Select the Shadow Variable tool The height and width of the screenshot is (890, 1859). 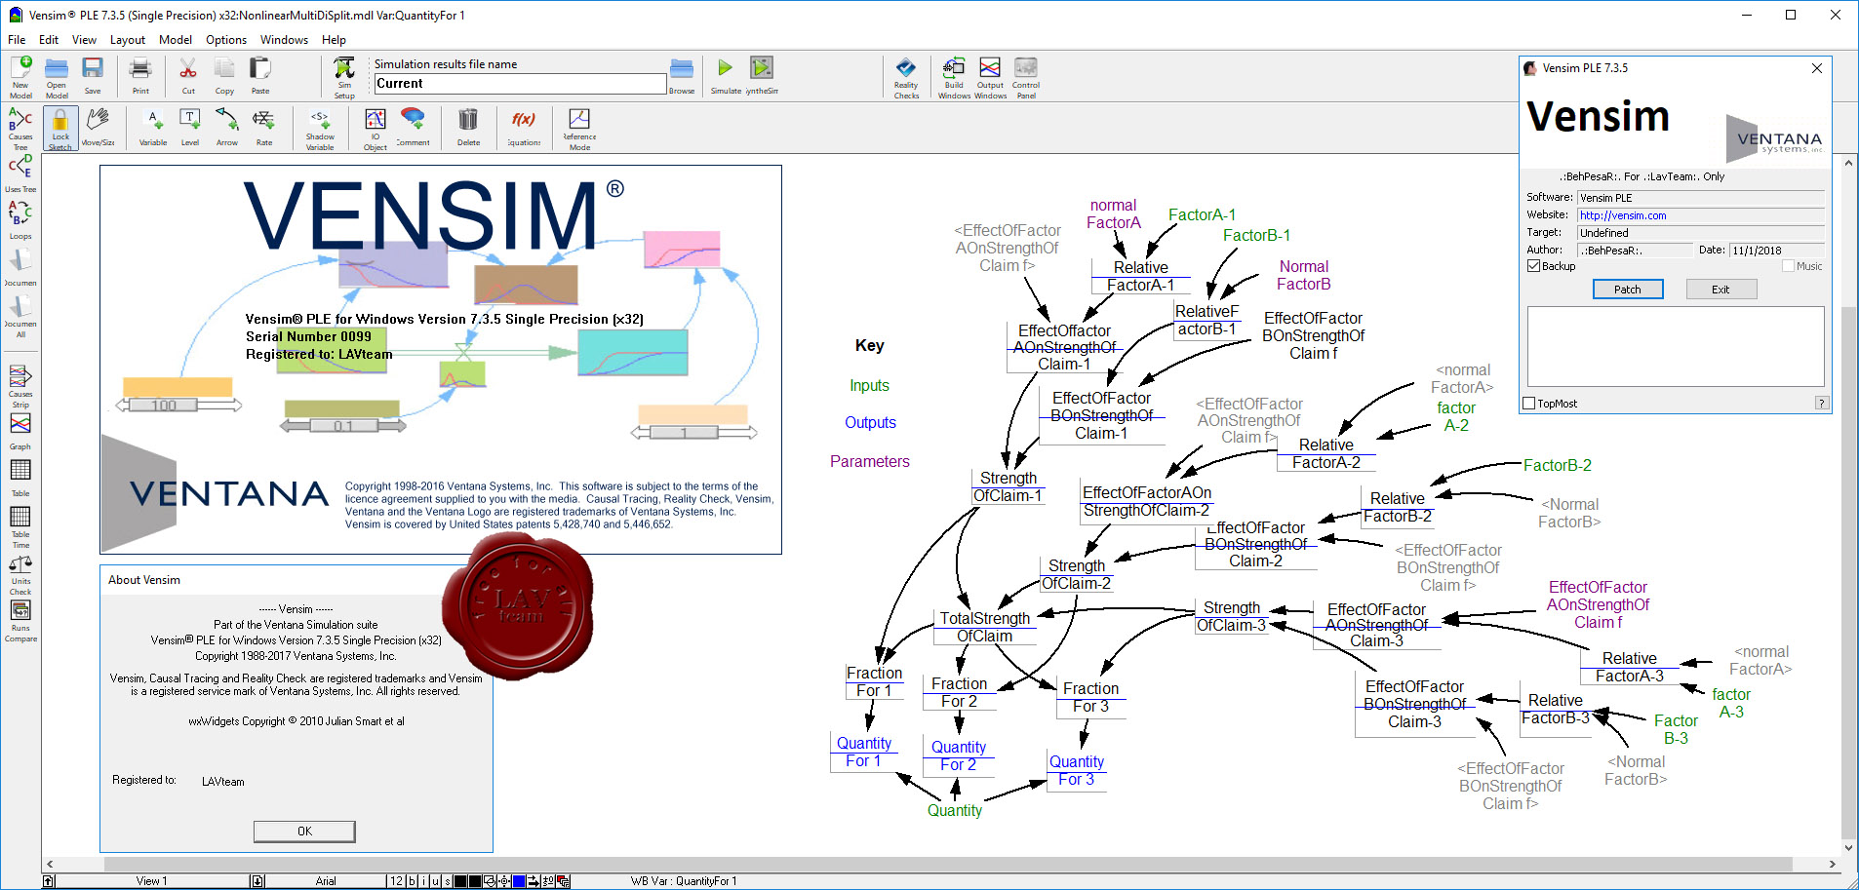[x=320, y=129]
